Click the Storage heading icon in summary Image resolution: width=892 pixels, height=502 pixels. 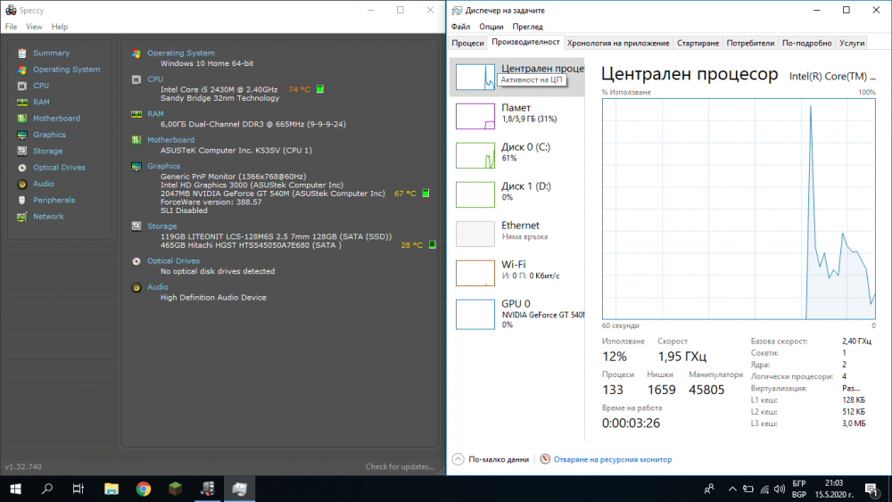click(x=136, y=226)
